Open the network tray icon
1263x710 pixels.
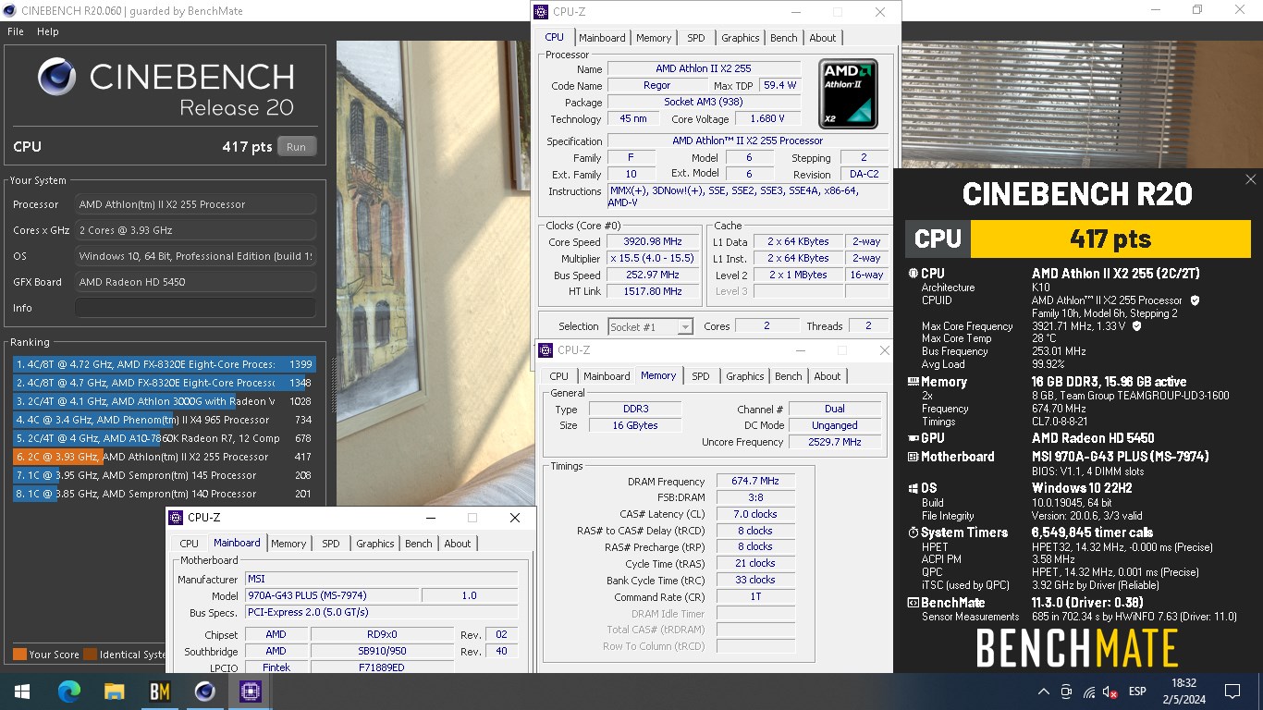click(1088, 692)
